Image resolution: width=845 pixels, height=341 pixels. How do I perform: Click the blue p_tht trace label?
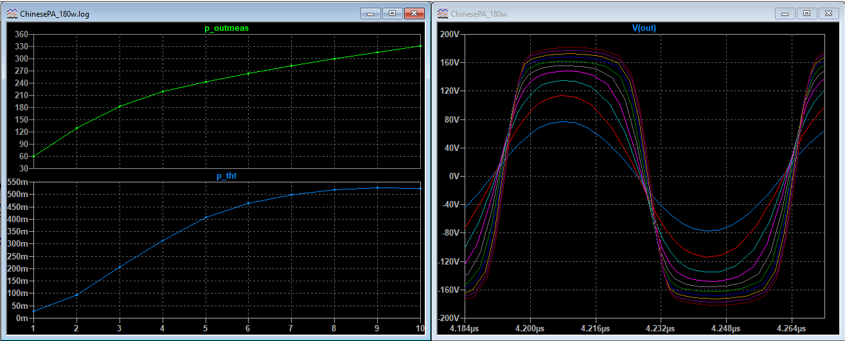coord(226,175)
